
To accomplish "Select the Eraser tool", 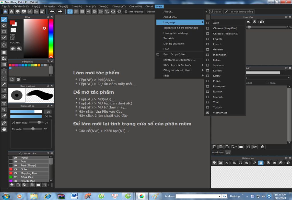I will 4,26.
